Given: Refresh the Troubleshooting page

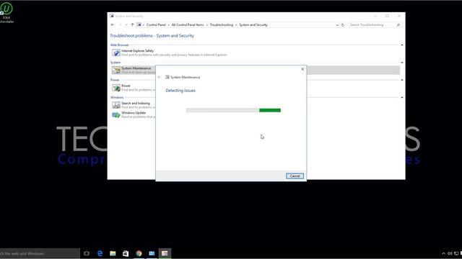Looking at the screenshot, I should point(343,25).
